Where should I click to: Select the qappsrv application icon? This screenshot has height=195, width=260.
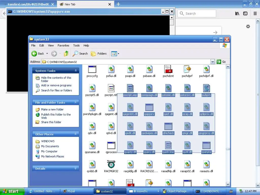[x=149, y=107]
